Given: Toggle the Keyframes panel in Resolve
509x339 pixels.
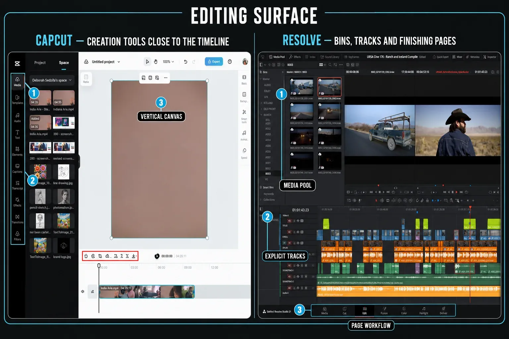Looking at the screenshot, I should [x=352, y=57].
